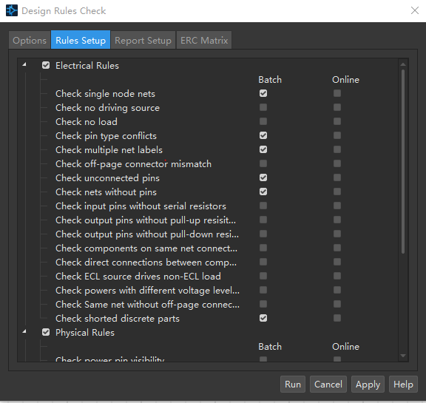
Task: Collapse the Physical Rules tree node
Action: pyautogui.click(x=24, y=331)
